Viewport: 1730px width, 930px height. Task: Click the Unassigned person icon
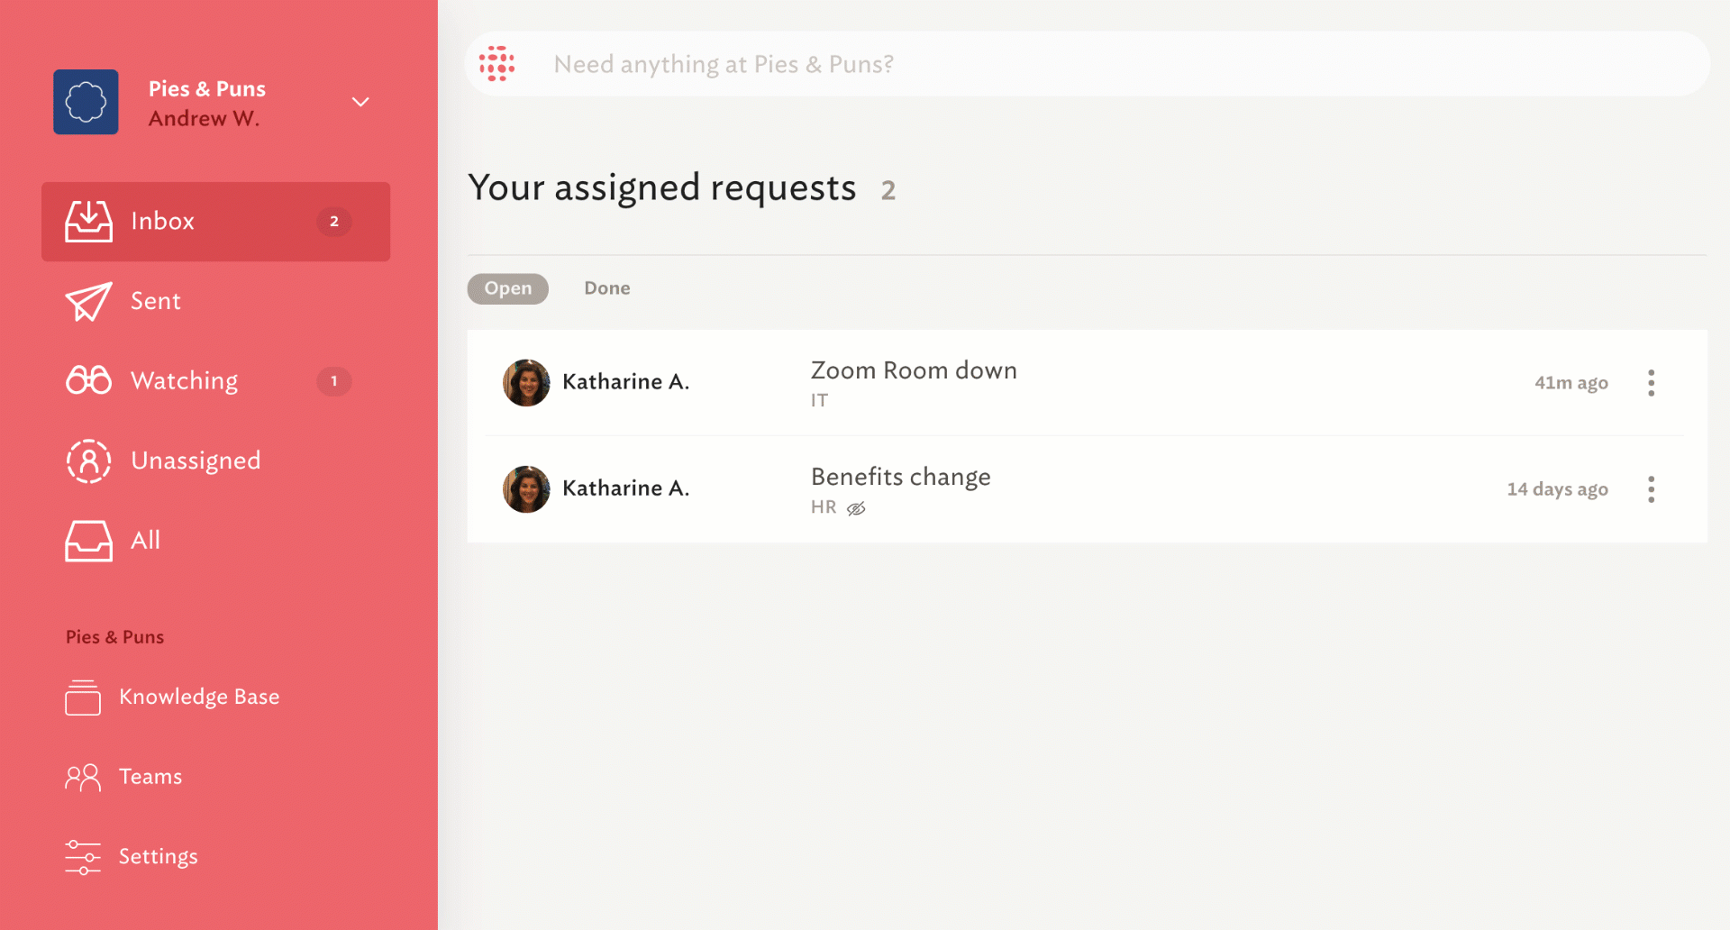tap(88, 460)
